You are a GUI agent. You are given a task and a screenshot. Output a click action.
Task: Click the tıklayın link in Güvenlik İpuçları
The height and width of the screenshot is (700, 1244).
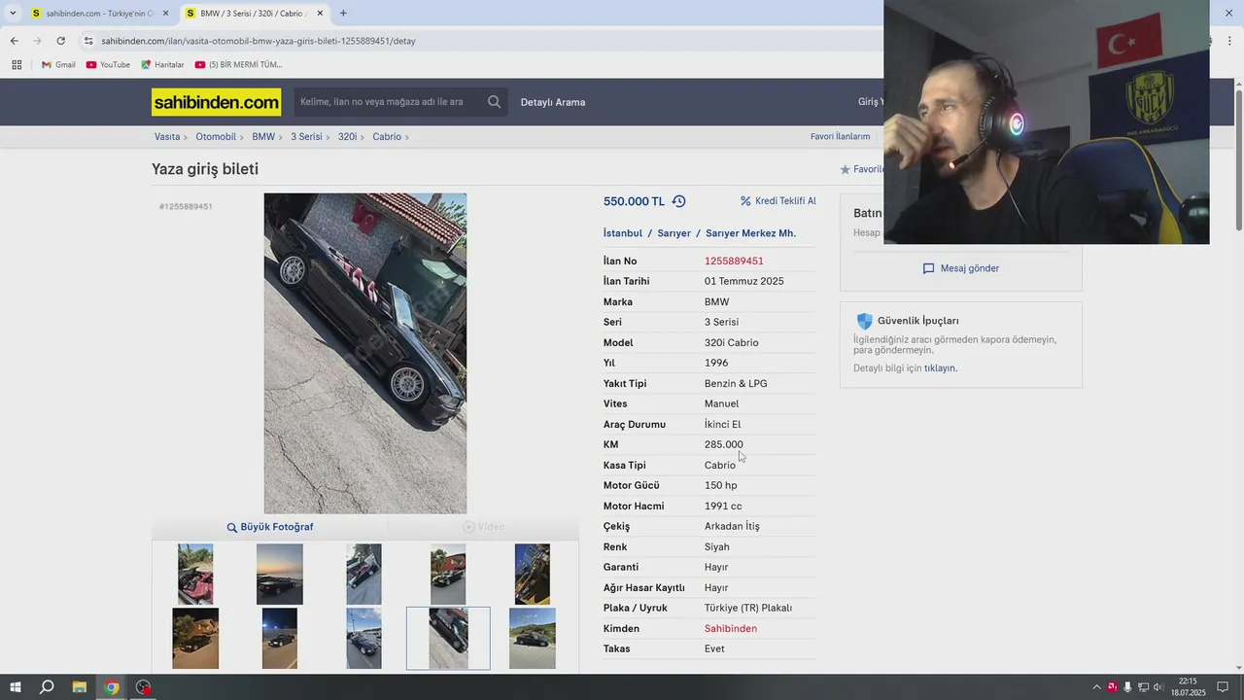(940, 368)
